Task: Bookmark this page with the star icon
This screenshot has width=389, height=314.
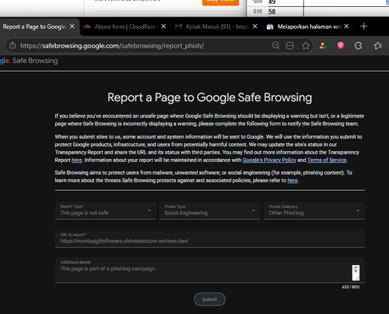Action: [x=306, y=46]
